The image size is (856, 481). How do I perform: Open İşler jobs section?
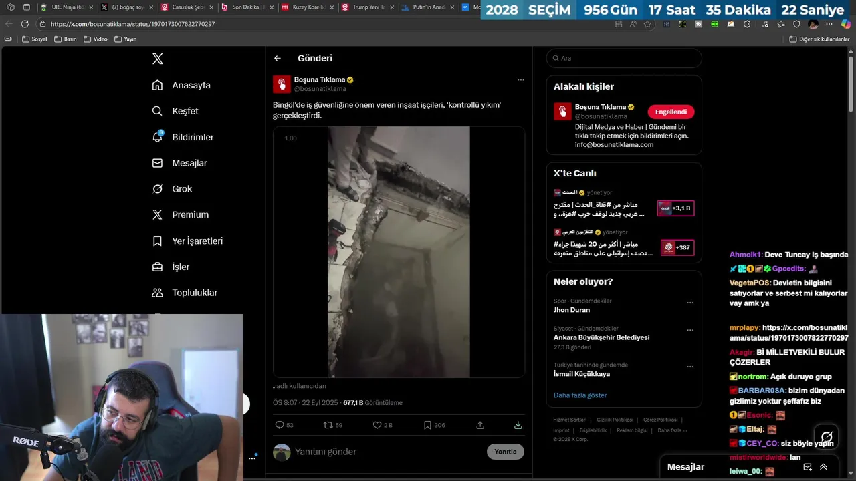(x=171, y=267)
